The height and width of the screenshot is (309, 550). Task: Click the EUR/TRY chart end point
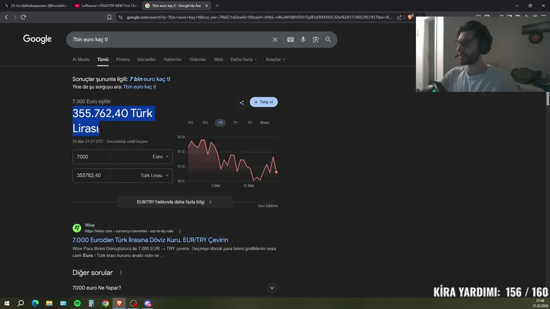click(x=276, y=172)
